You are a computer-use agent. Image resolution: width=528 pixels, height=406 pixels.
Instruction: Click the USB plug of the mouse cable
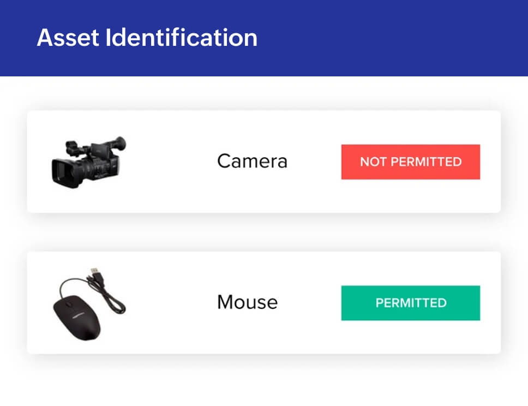click(95, 272)
